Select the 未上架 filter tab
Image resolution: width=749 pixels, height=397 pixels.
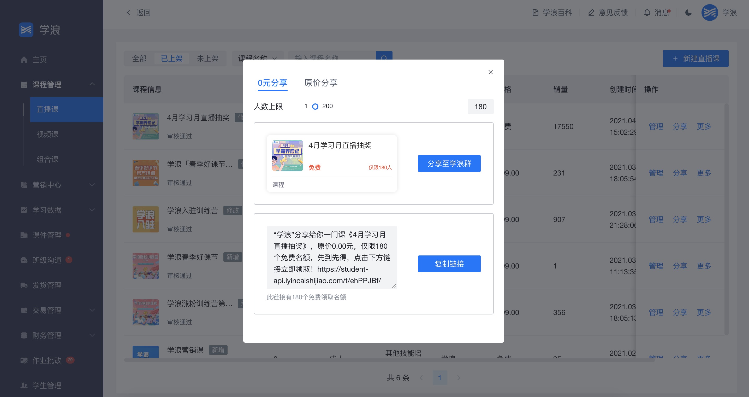tap(207, 59)
